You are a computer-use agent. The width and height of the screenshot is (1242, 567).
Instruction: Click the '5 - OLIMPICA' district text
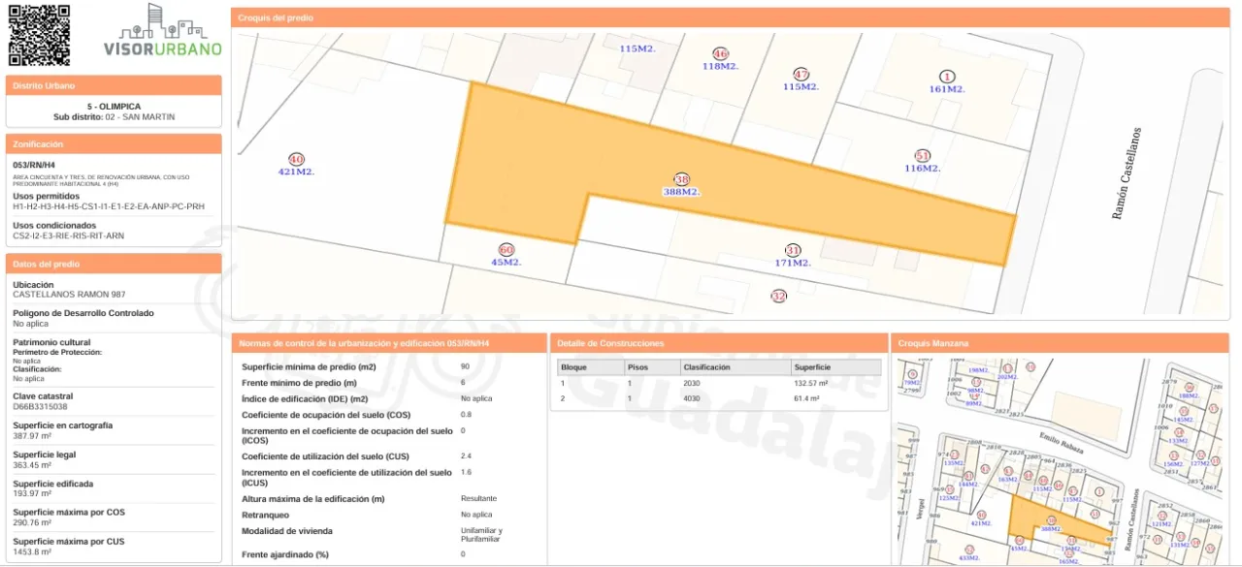tap(114, 107)
